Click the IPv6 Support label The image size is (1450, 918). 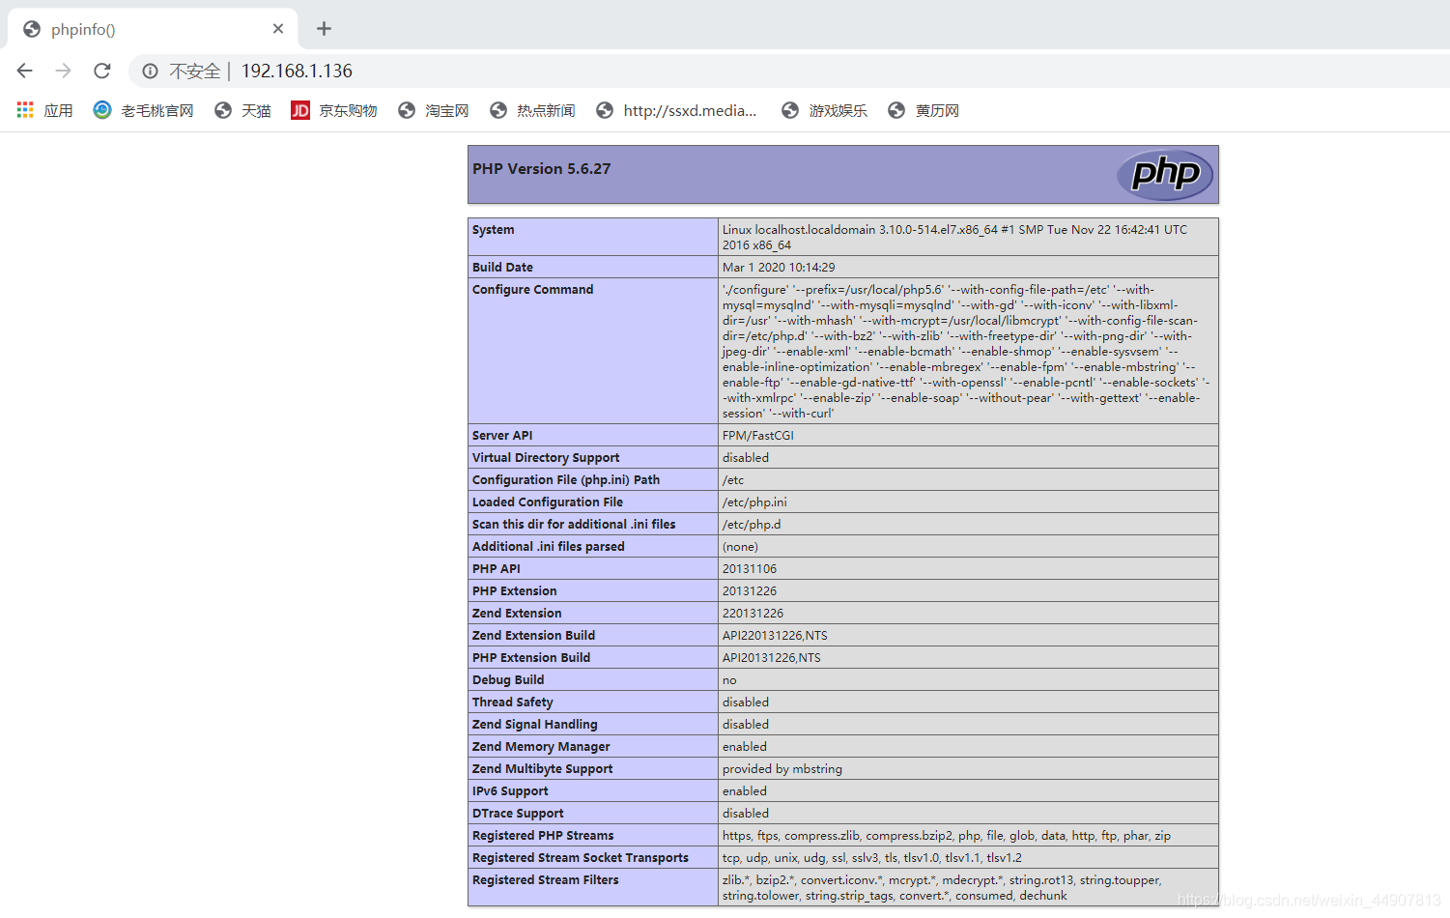click(x=510, y=791)
